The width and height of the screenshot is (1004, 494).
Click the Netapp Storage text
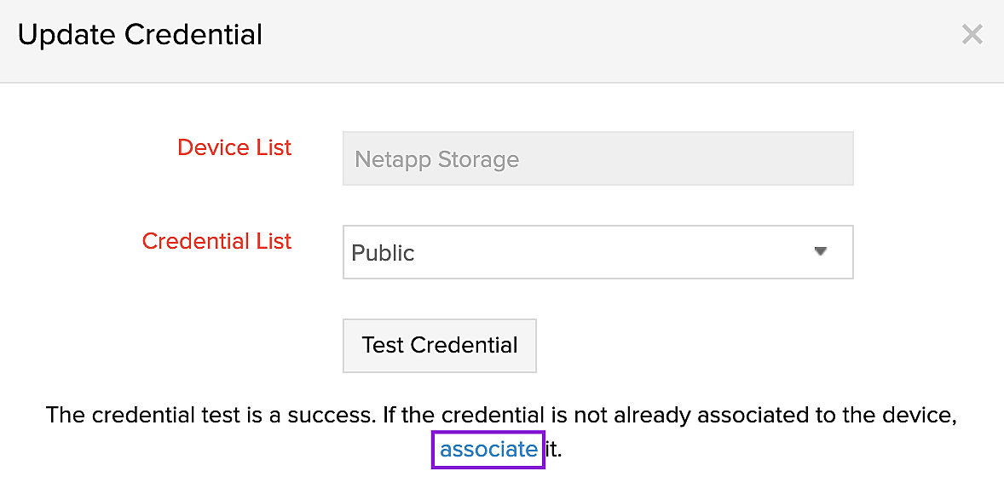pos(436,159)
